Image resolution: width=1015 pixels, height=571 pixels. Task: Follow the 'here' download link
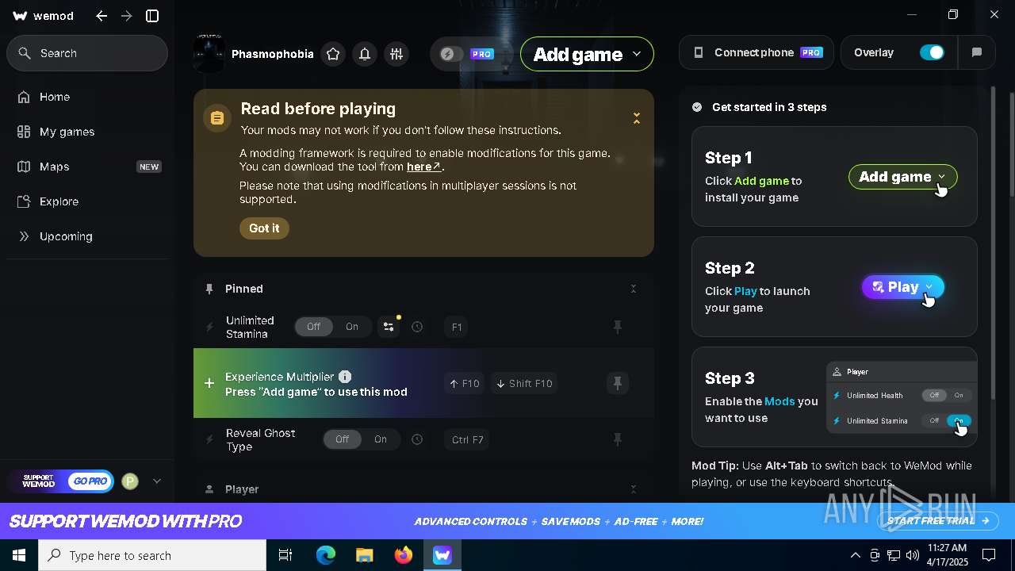423,167
